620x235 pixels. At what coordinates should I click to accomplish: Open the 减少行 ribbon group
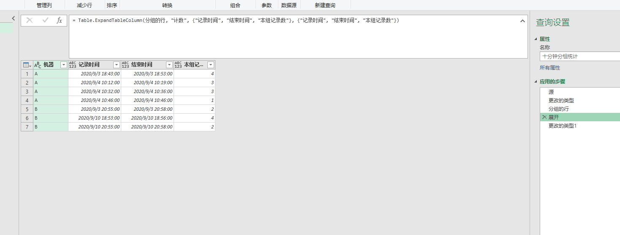(84, 5)
